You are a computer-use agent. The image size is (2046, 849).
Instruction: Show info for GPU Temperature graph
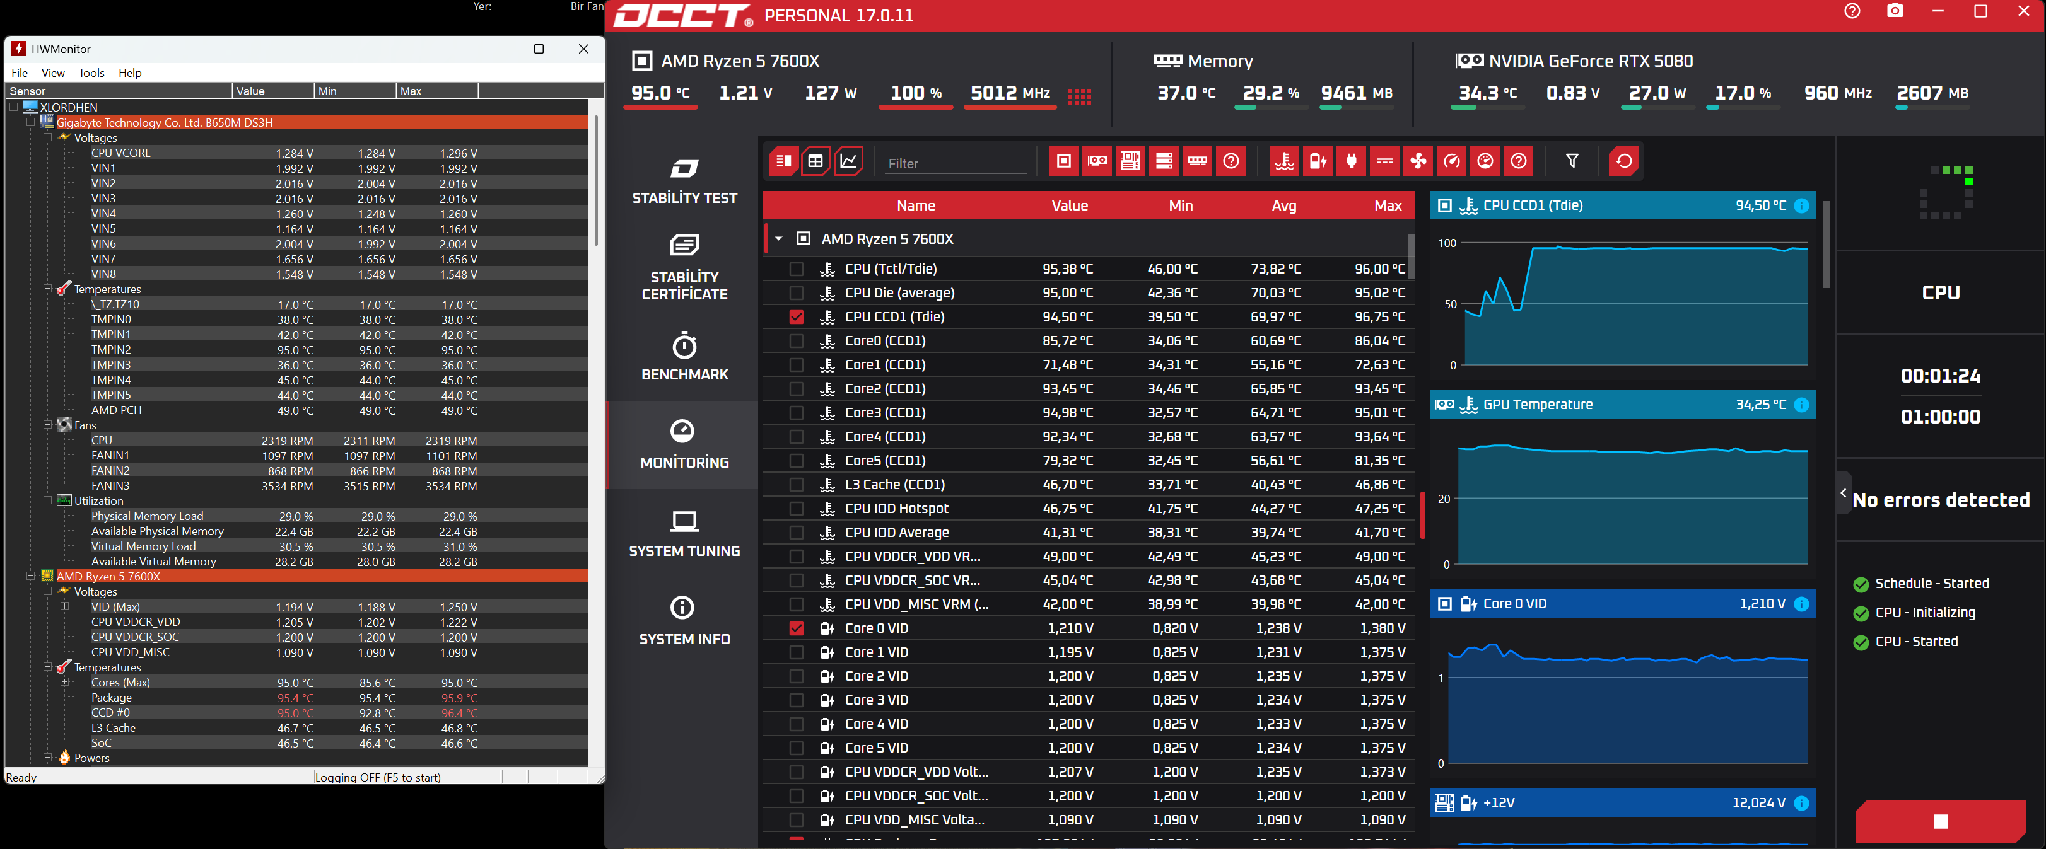pyautogui.click(x=1801, y=405)
